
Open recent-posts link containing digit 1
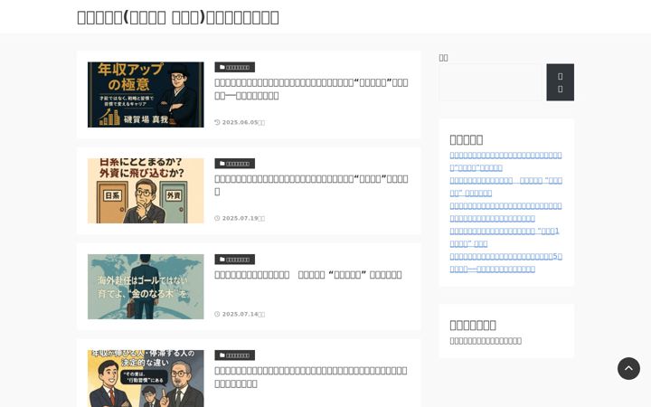pyautogui.click(x=505, y=237)
